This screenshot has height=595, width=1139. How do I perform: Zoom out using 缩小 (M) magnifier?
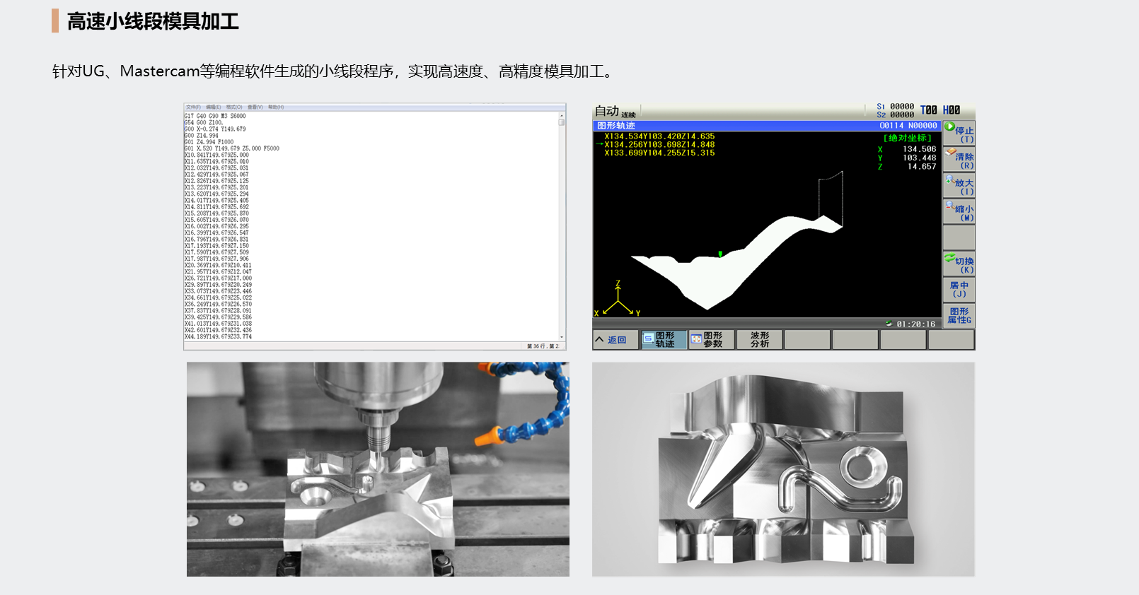tap(959, 212)
